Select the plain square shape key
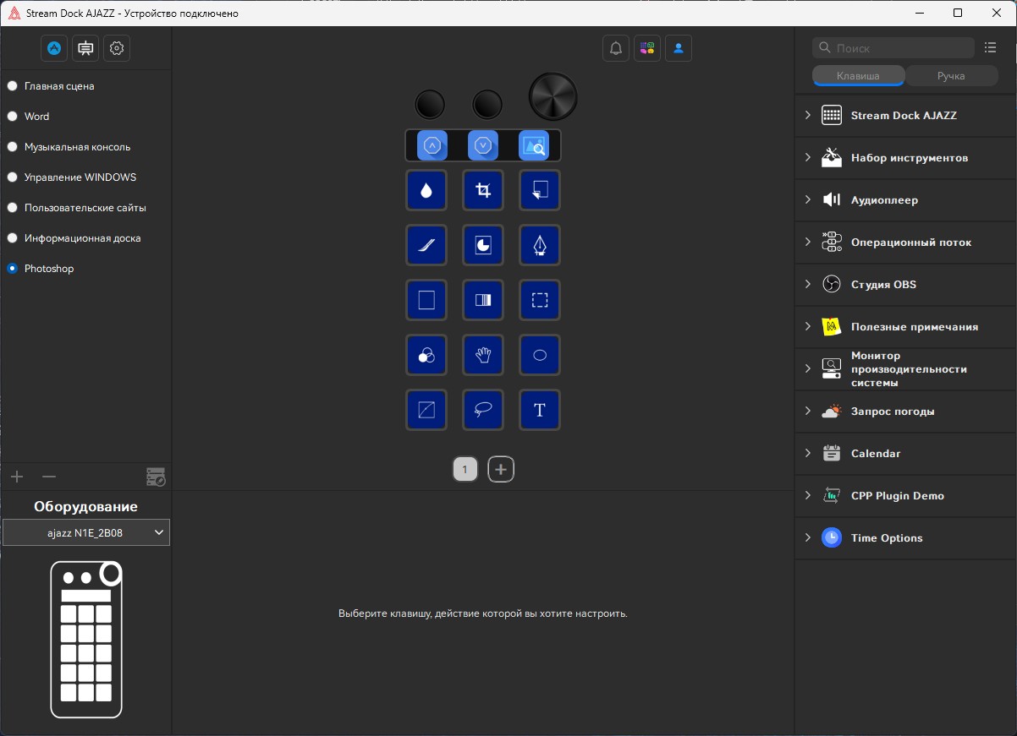 [x=426, y=300]
